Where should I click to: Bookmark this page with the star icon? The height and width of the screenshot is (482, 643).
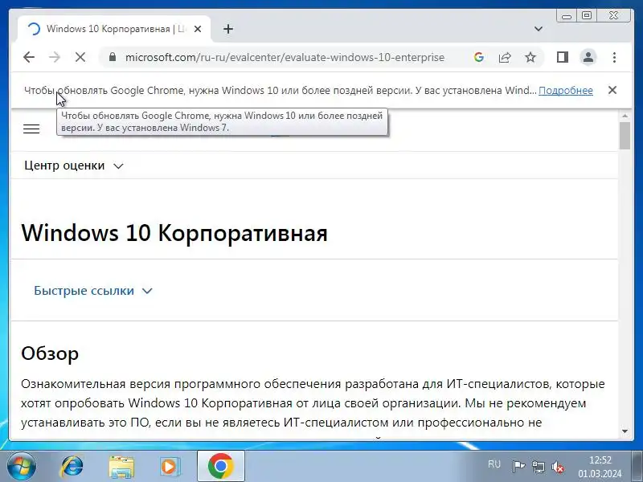(x=530, y=57)
